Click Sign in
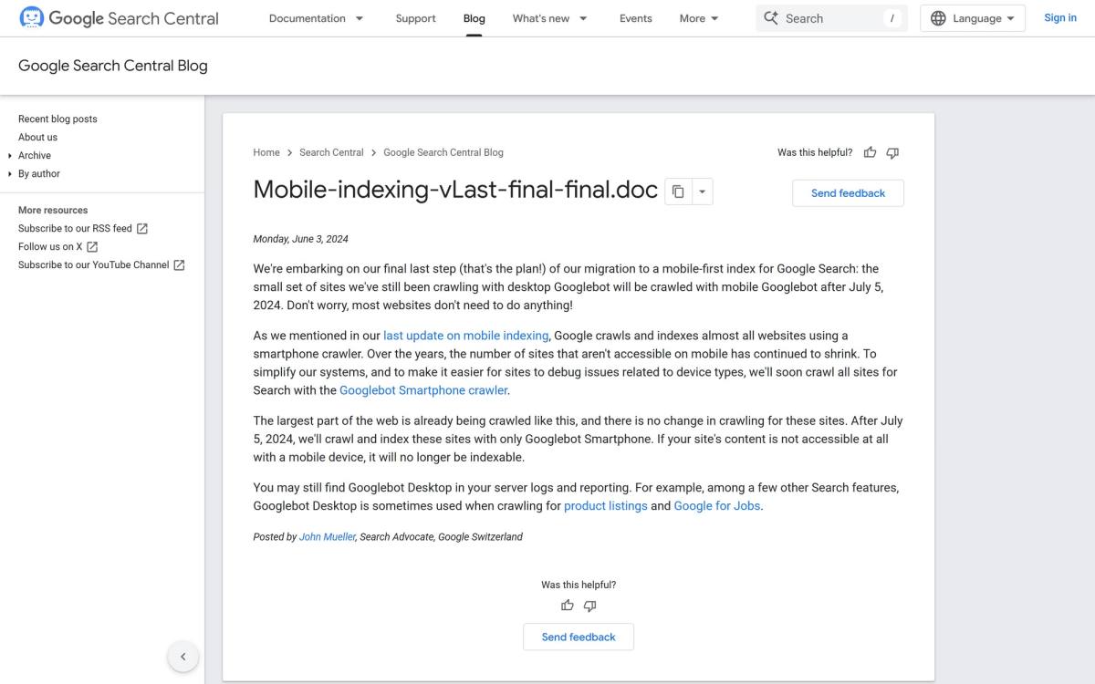This screenshot has height=684, width=1095. point(1060,18)
